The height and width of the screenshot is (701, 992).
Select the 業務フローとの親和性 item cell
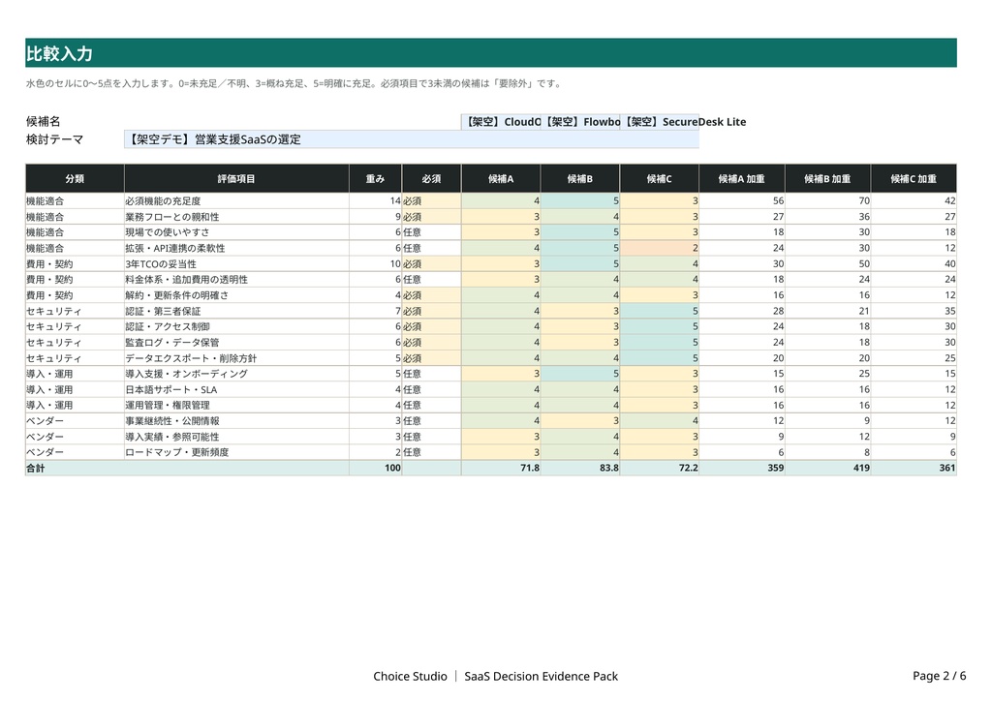tap(236, 217)
